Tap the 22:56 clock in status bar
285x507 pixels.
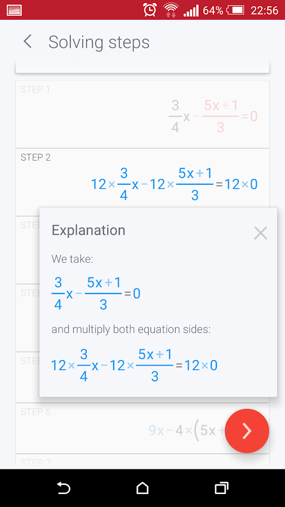[264, 10]
